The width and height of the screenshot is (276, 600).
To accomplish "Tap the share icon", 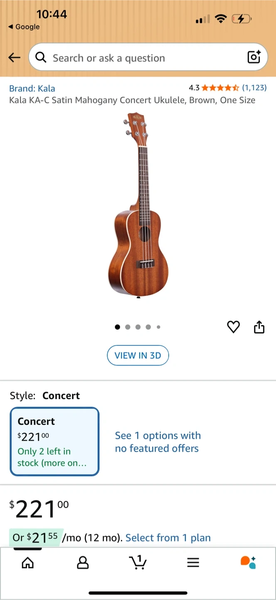I will click(259, 327).
